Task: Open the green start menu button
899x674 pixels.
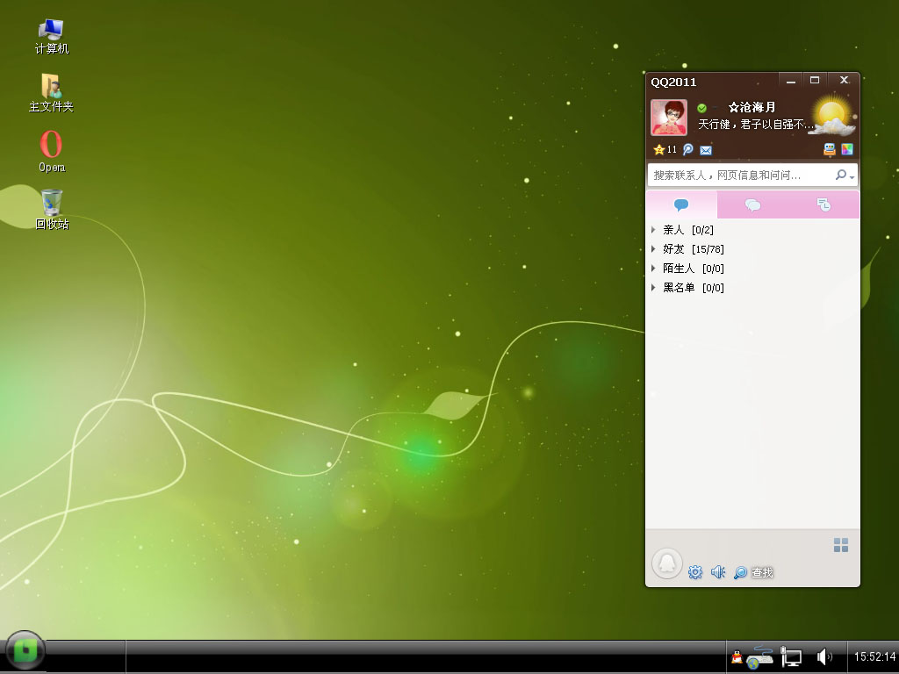Action: [25, 650]
